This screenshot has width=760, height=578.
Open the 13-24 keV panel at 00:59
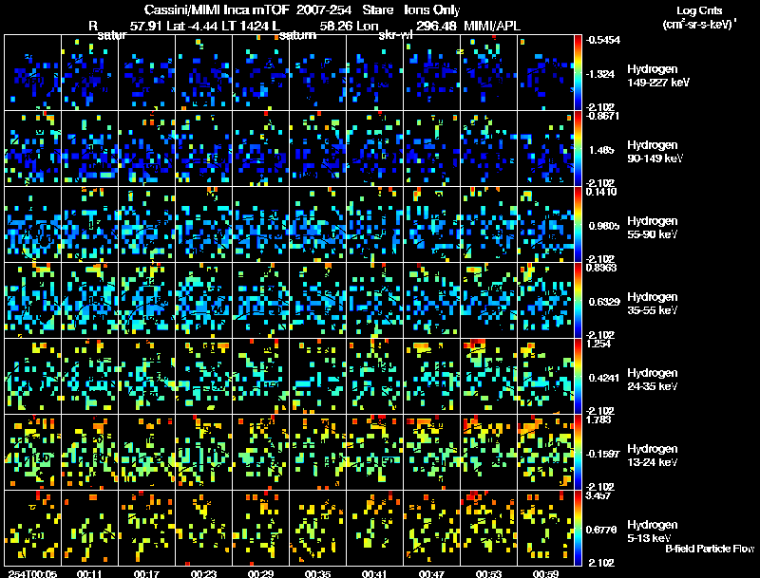click(545, 453)
